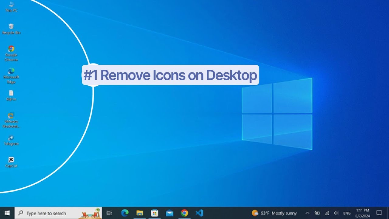Select the Google Chrome desktop shortcut

[x=11, y=54]
